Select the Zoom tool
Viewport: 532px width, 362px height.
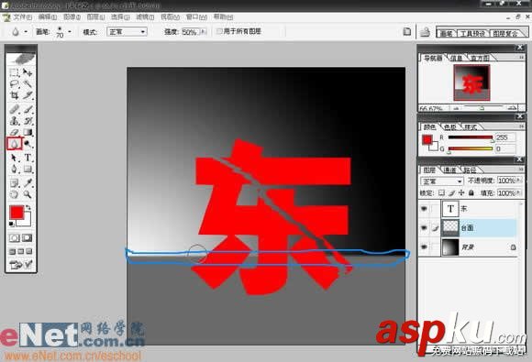(28, 194)
